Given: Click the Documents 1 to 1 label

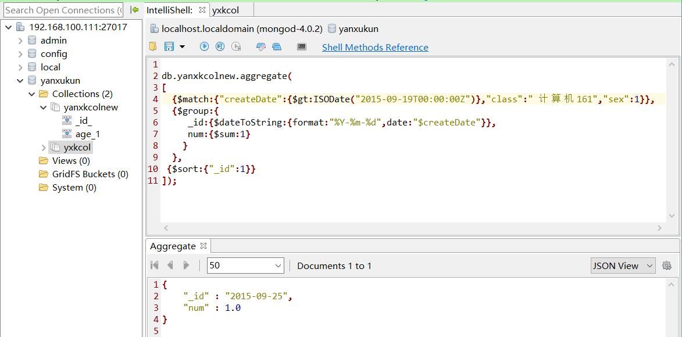Looking at the screenshot, I should [x=334, y=266].
